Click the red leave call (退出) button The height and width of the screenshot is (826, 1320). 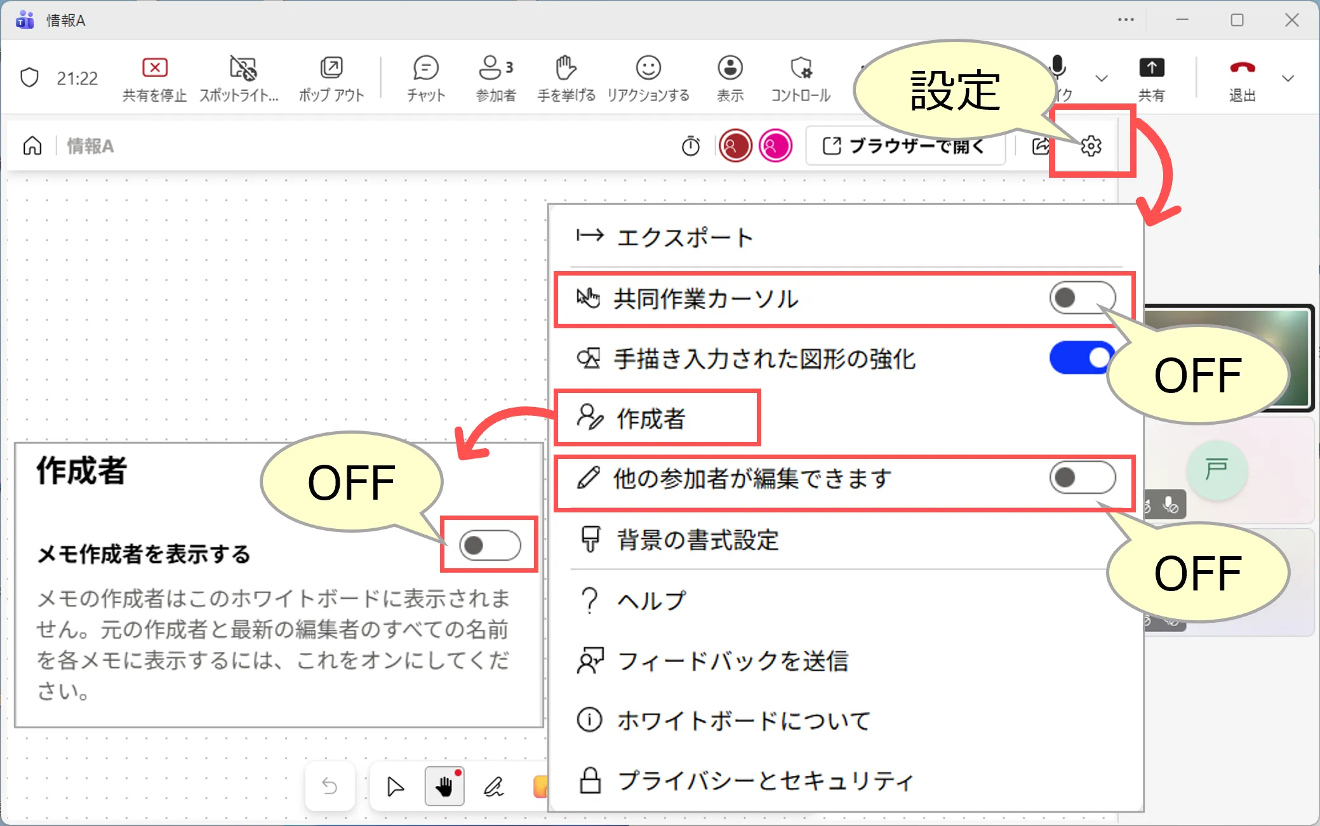(1242, 69)
